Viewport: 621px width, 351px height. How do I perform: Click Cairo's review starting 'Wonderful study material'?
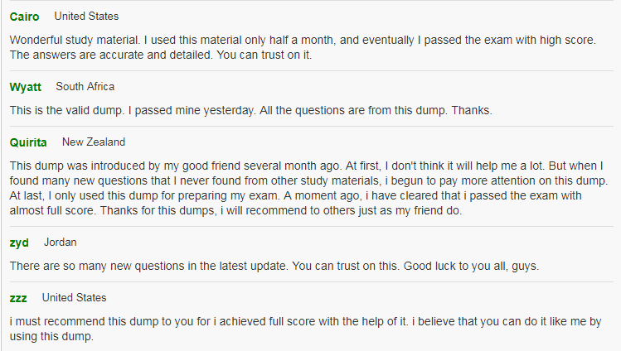click(x=303, y=47)
